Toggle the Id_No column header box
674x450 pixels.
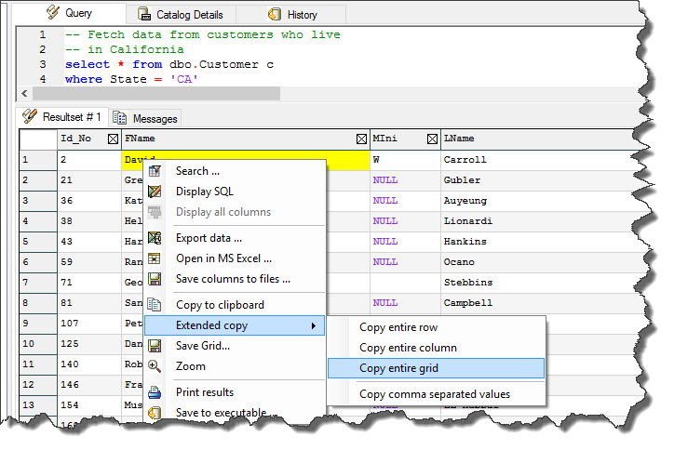pos(113,139)
